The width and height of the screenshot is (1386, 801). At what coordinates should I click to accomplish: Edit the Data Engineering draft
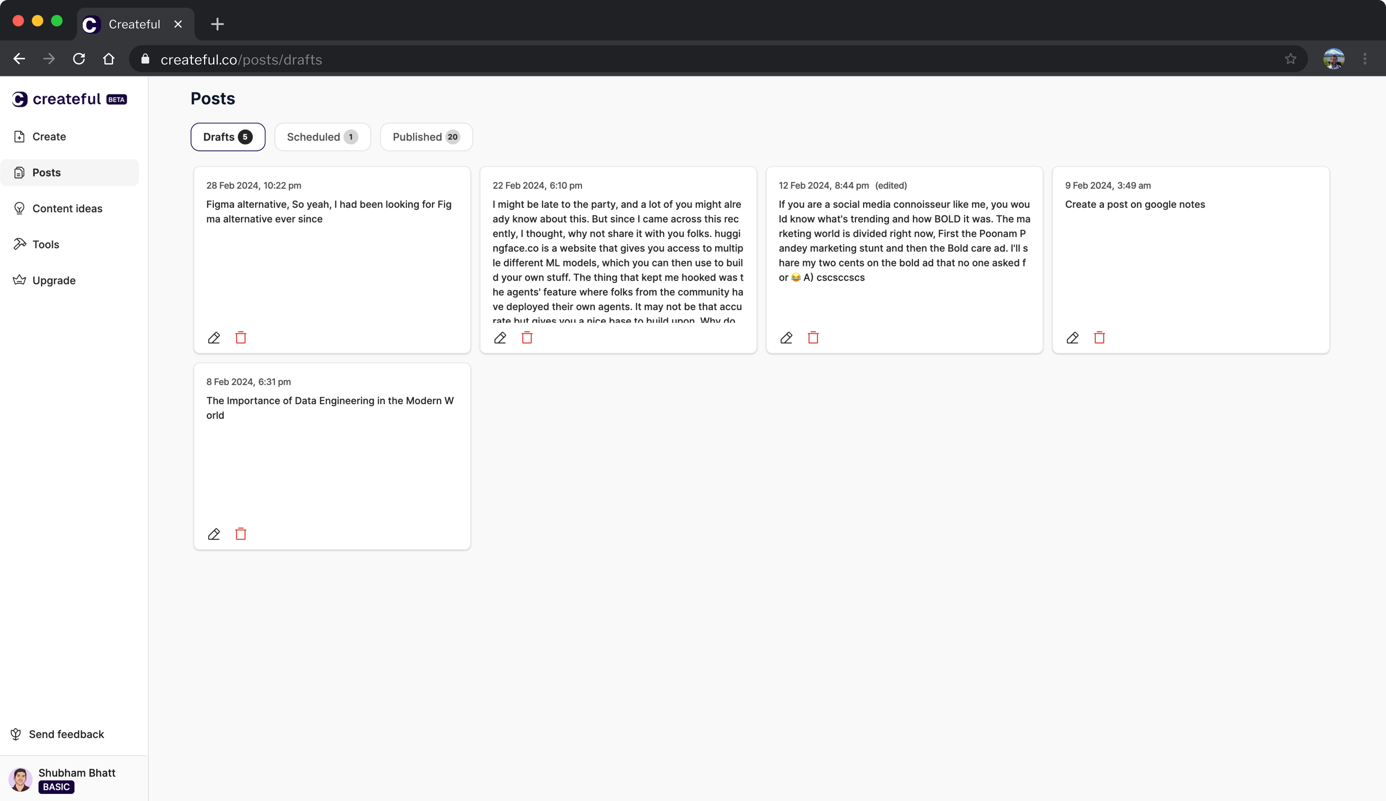tap(214, 534)
